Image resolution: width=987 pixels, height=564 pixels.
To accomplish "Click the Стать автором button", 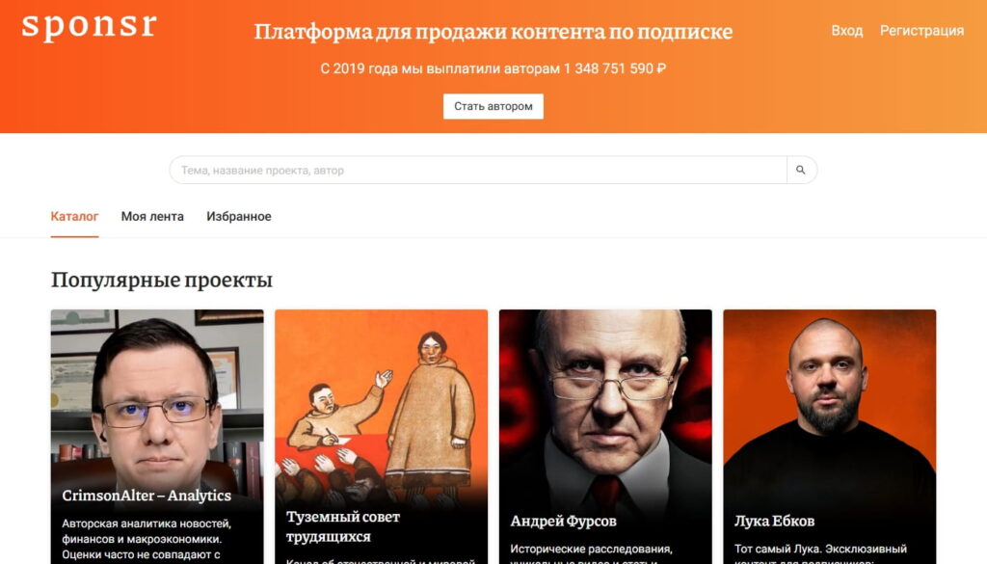I will [493, 106].
